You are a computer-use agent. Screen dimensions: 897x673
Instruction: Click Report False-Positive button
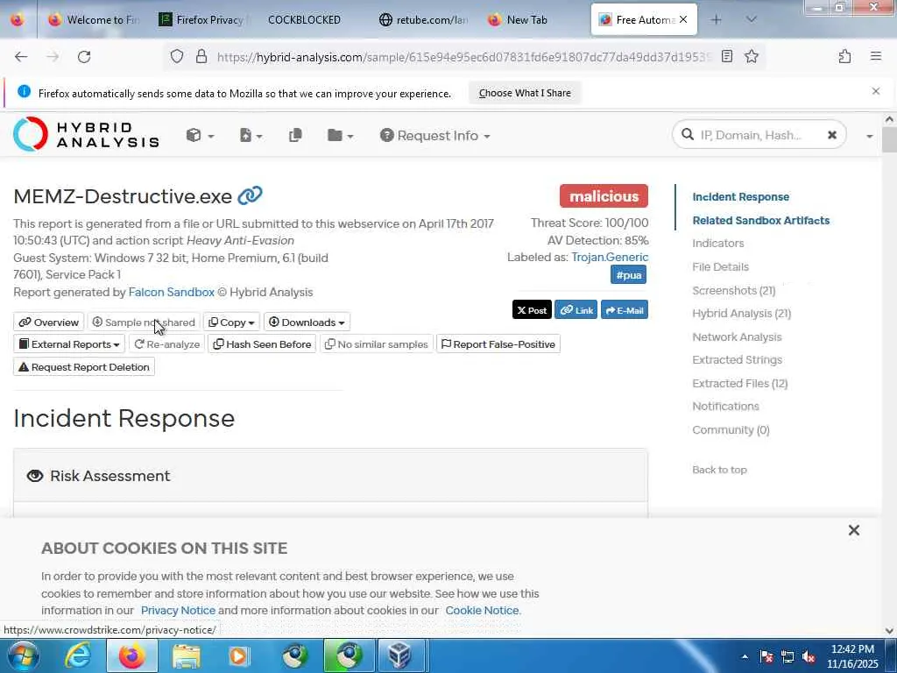point(498,344)
